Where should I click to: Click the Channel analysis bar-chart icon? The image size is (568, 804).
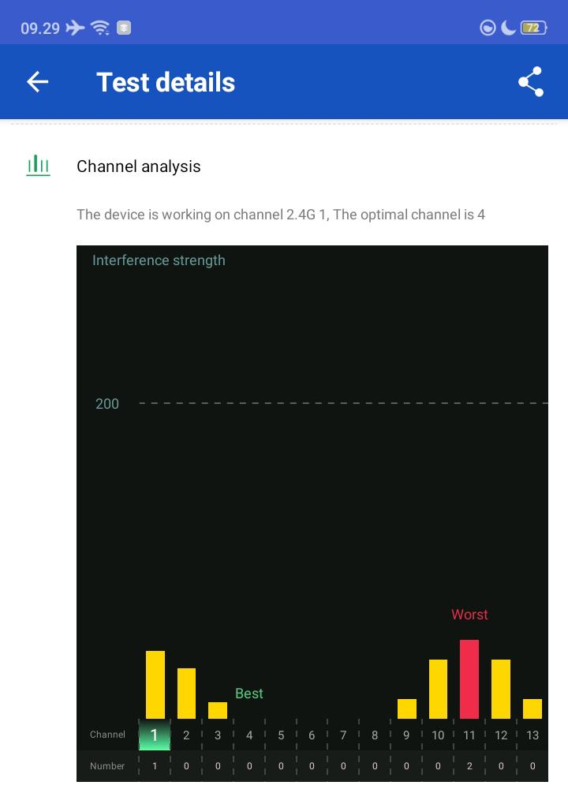(38, 166)
